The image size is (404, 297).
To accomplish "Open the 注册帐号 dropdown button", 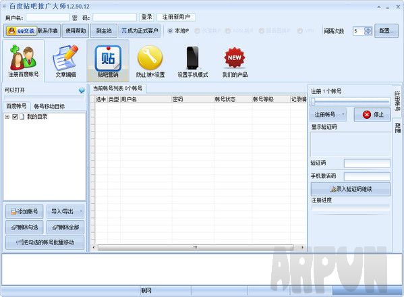I will coord(328,115).
